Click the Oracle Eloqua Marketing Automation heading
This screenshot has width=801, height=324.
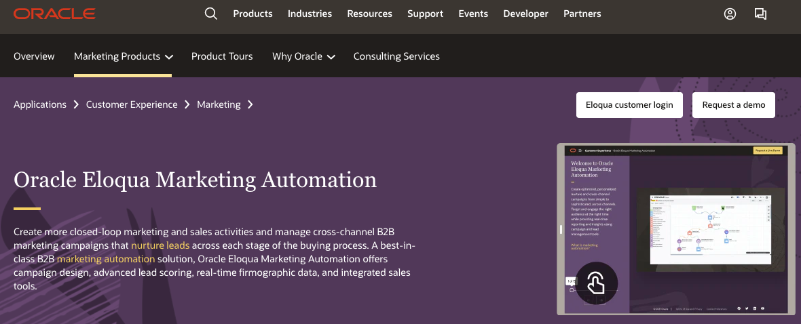point(195,180)
